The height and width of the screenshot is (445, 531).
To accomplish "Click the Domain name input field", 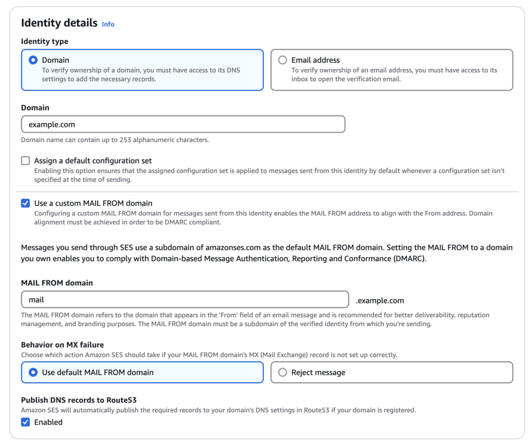I will [183, 124].
